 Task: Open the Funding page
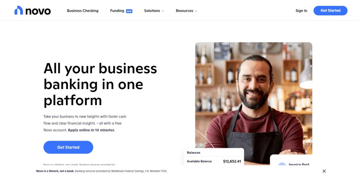tap(117, 11)
